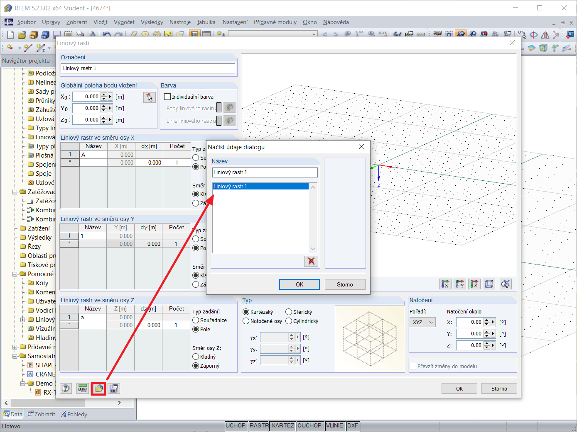Select the Sférický grid type
The height and width of the screenshot is (432, 577).
[x=289, y=312]
